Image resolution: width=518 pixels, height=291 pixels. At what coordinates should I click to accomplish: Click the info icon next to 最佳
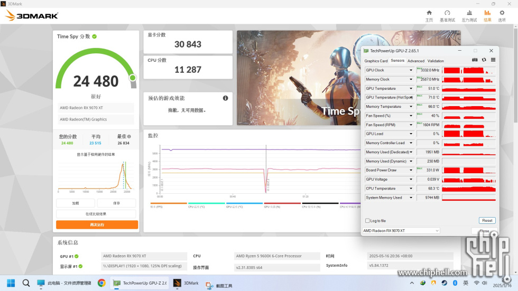pos(129,136)
